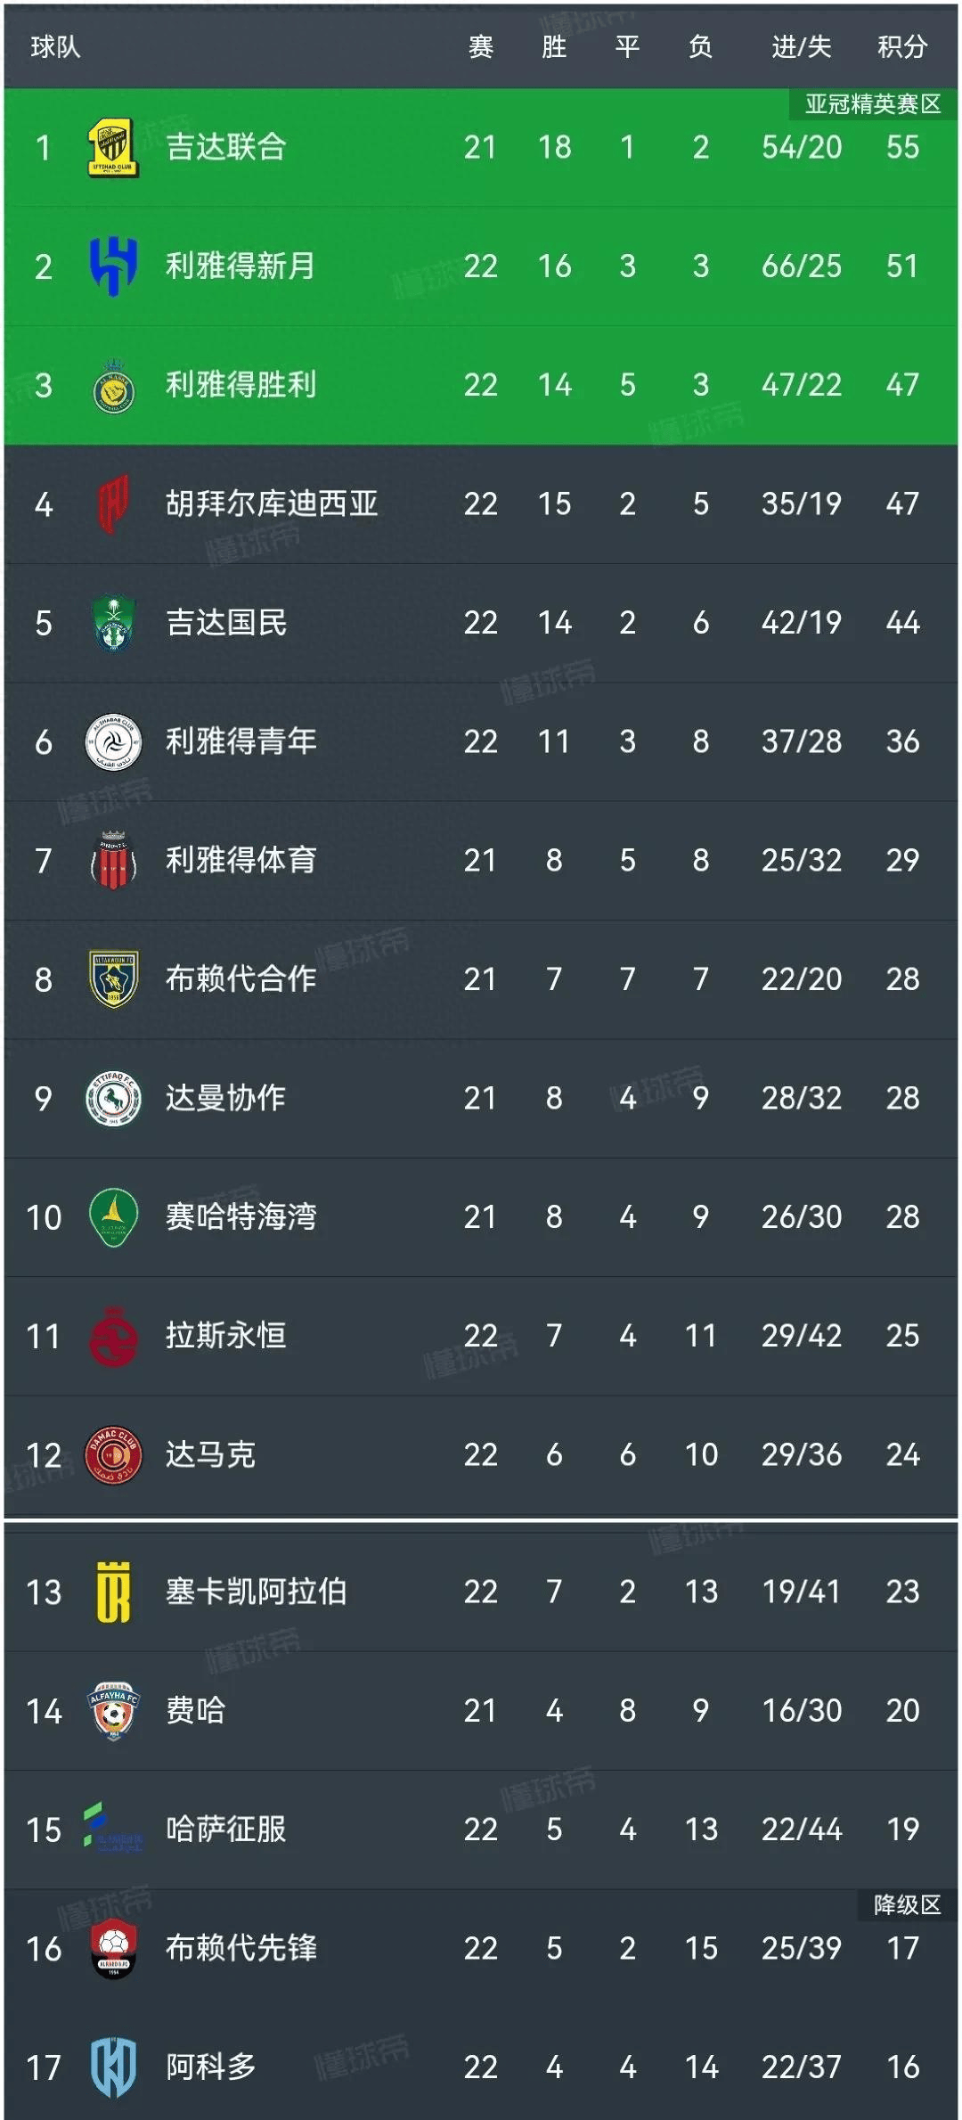
Task: Select the 利雅得新月 blue club logo
Action: point(116,267)
